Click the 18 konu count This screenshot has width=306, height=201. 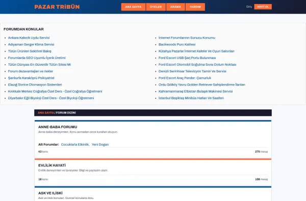pyautogui.click(x=43, y=179)
